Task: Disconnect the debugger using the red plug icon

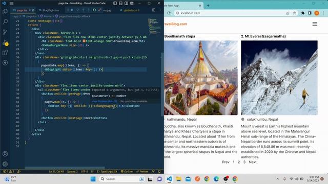Action: (100, 10)
